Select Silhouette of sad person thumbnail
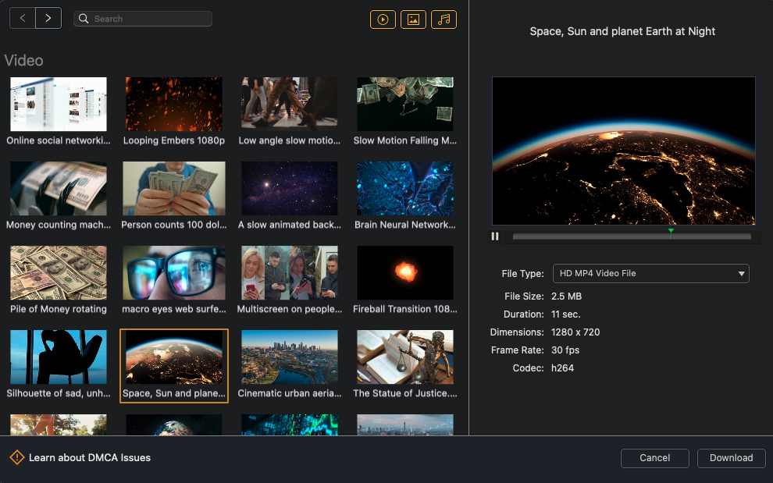 pos(59,357)
